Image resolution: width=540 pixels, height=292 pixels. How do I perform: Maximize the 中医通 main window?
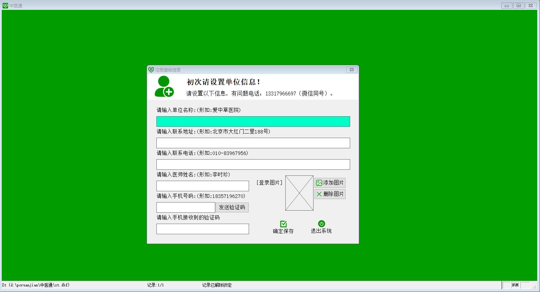(519, 6)
